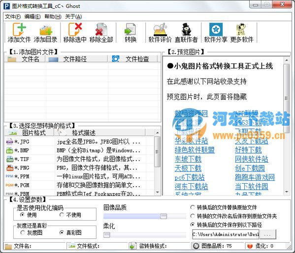Open the 当下软件园 link

tap(251, 186)
